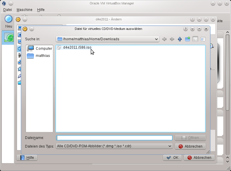Screen dimensions: 231x171
Task: Click Abbrechen in the Ändern settings window
Action: (199, 157)
